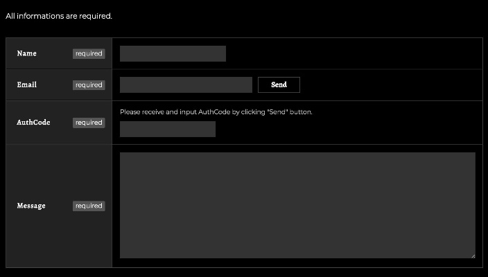Focus the Email input field
The image size is (488, 277).
tap(186, 85)
